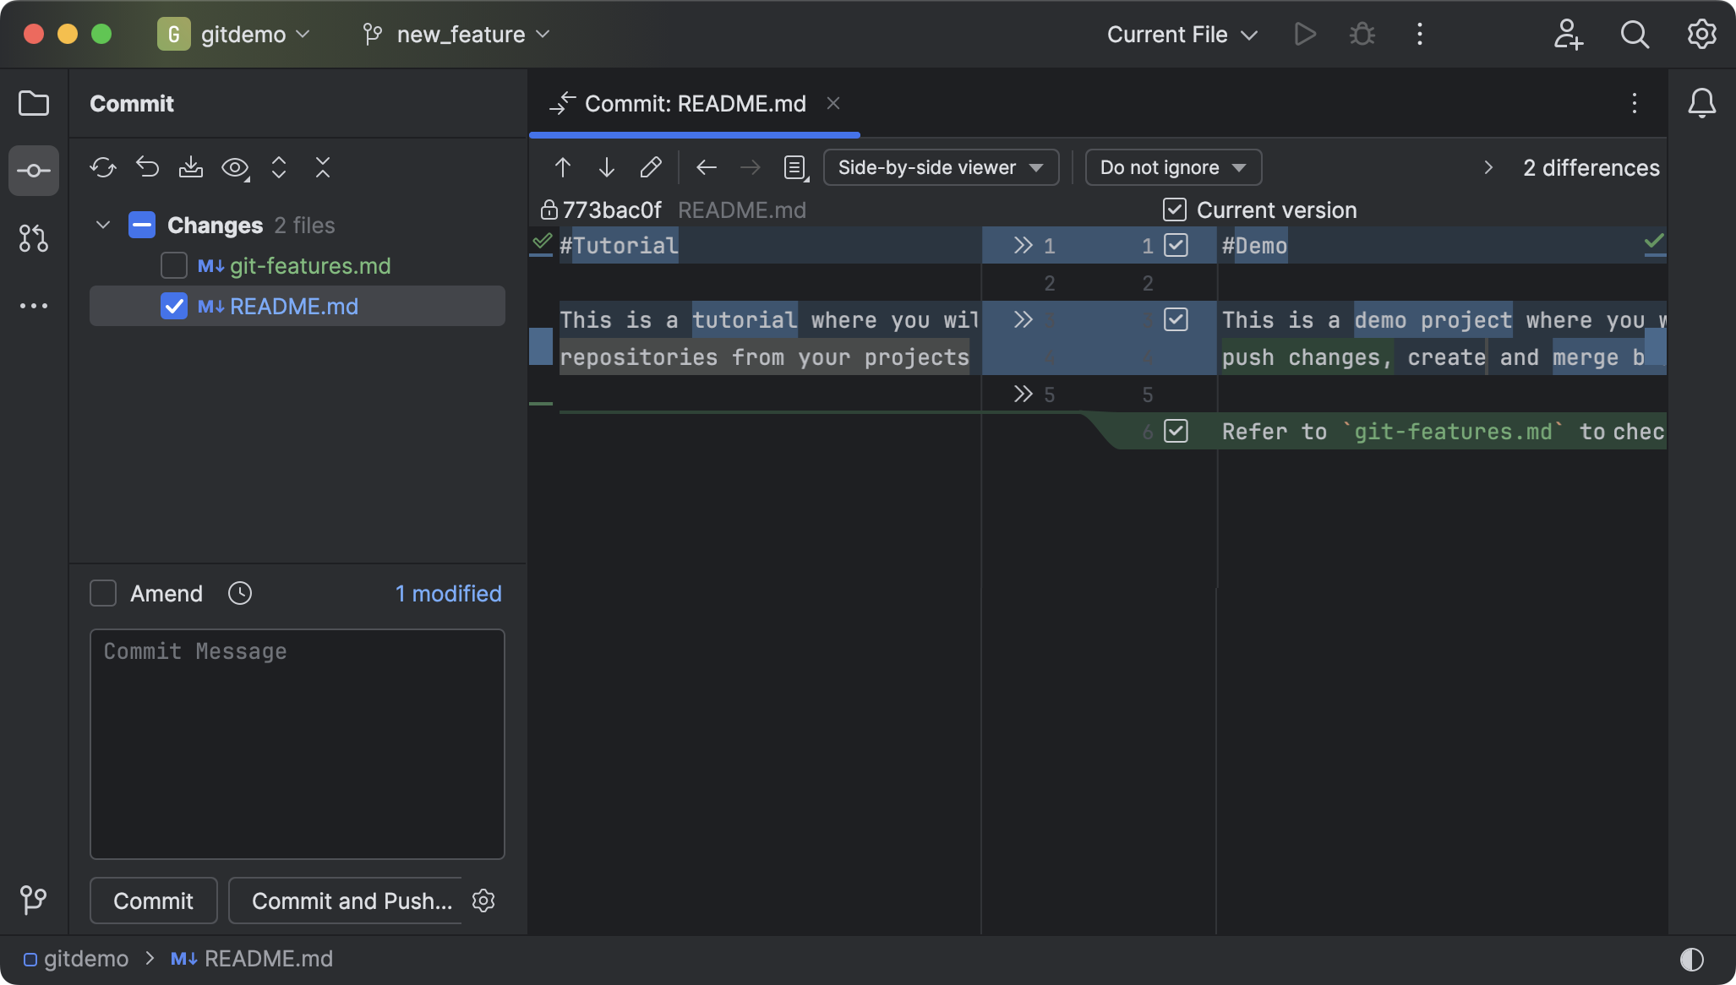This screenshot has height=985, width=1736.
Task: Jump to next difference with down arrow
Action: point(606,167)
